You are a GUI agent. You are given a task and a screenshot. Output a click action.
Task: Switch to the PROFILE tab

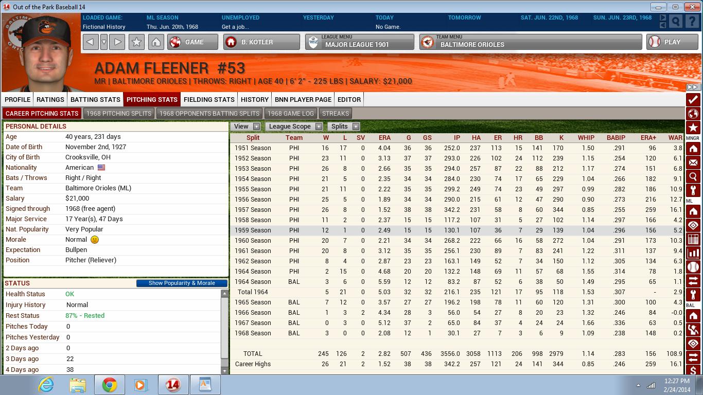click(17, 99)
